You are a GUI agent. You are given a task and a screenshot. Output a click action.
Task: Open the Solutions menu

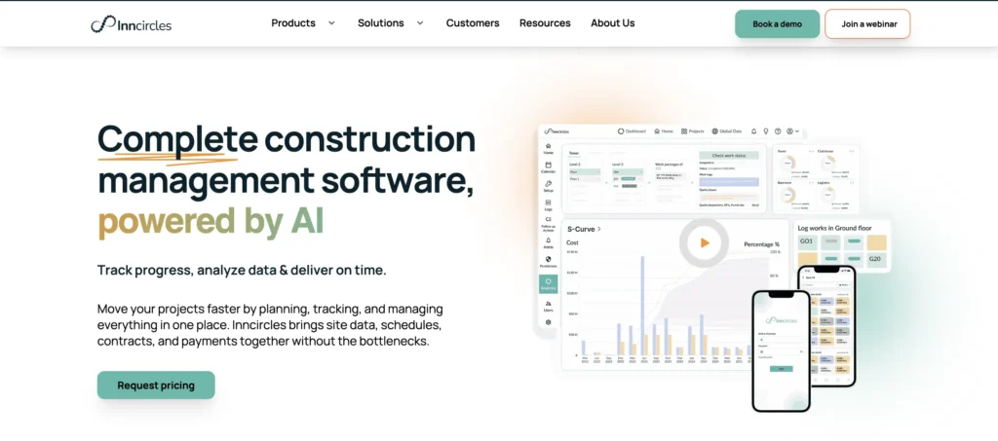[x=381, y=22]
